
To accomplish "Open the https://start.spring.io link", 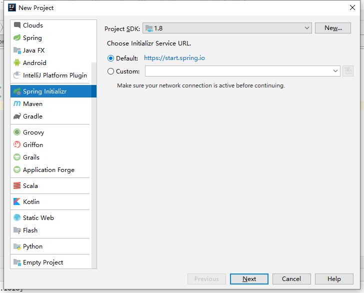I will pyautogui.click(x=174, y=58).
